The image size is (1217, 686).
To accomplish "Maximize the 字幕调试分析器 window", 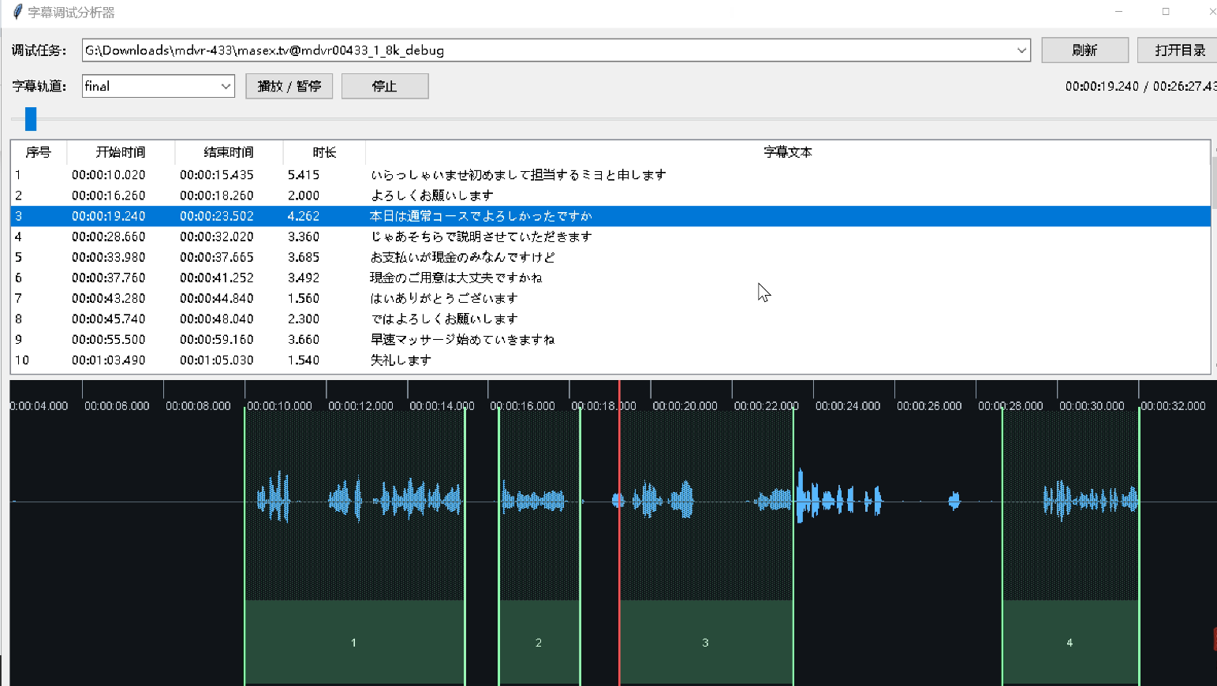I will pos(1166,12).
